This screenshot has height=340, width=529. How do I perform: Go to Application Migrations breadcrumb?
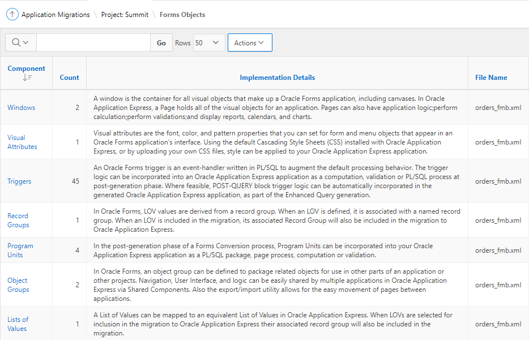[x=56, y=15]
